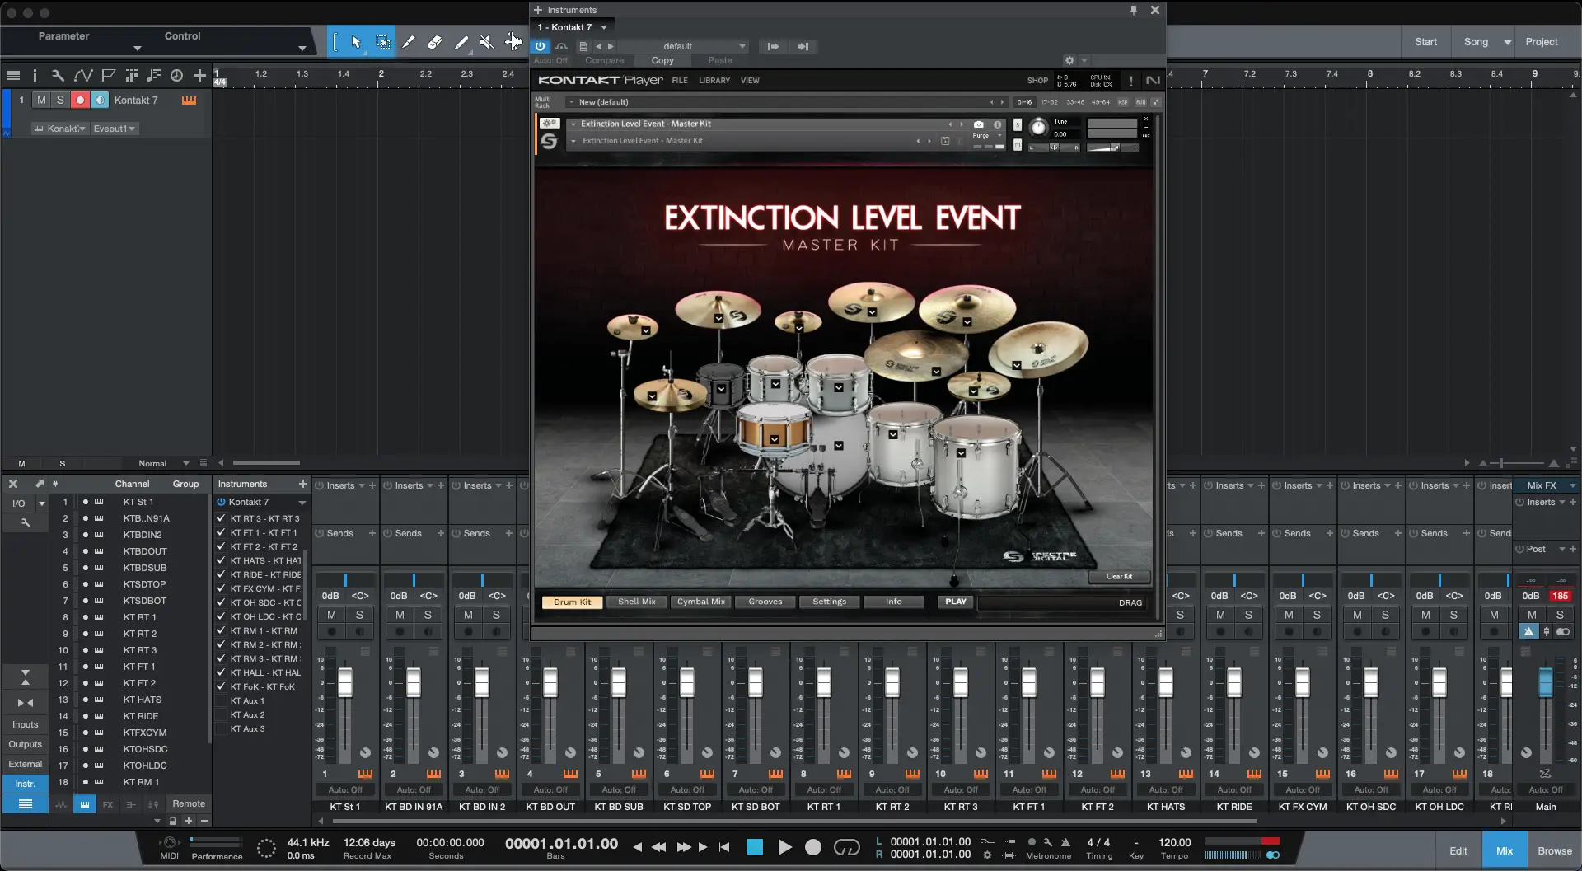Enable the KT Aux 1 output checkbox
The width and height of the screenshot is (1582, 871).
221,700
